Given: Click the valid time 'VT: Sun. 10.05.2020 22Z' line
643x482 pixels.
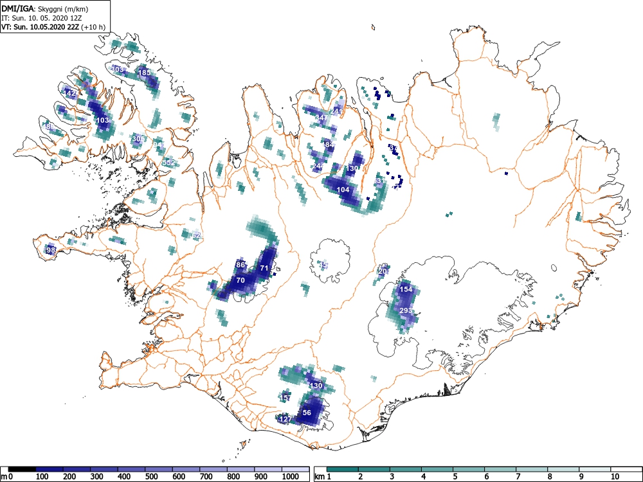Looking at the screenshot, I should coord(53,27).
